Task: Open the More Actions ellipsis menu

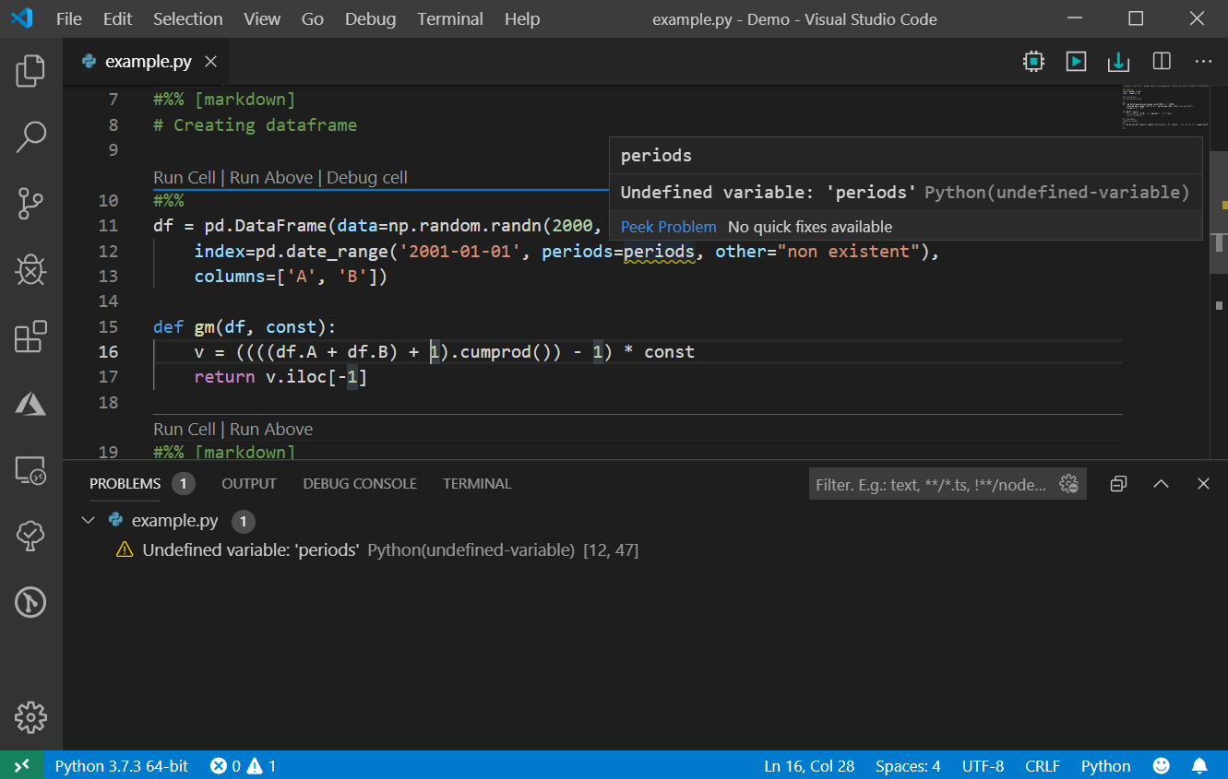Action: click(x=1203, y=62)
